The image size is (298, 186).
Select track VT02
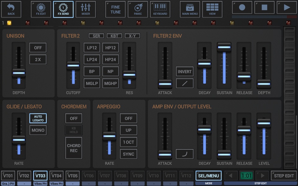24,176
